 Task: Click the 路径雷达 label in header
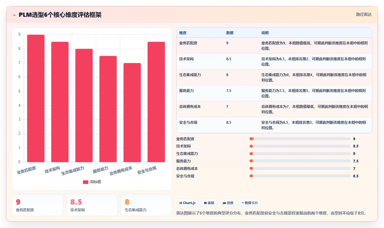click(x=364, y=14)
